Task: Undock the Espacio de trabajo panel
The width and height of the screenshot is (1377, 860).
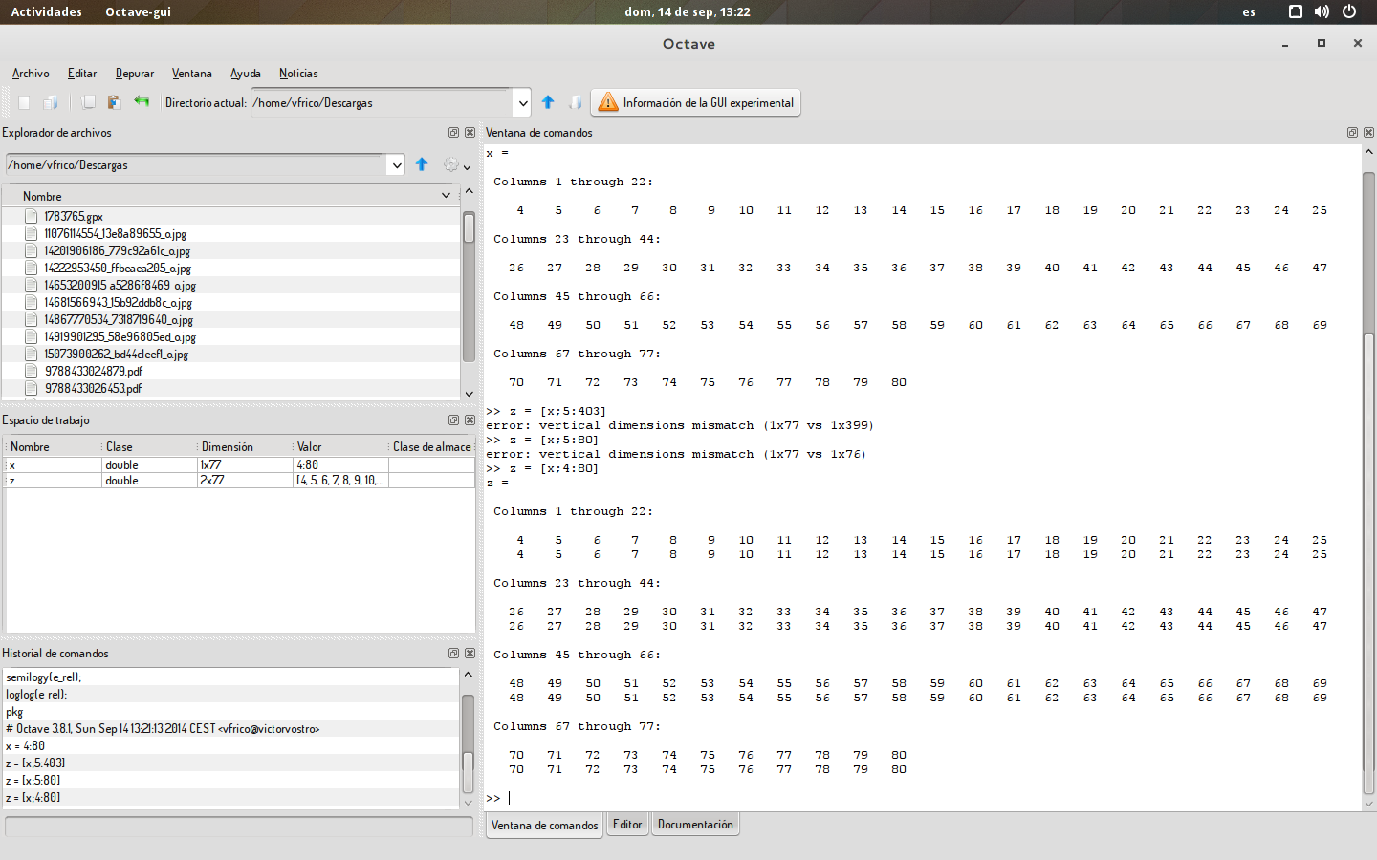Action: click(453, 420)
